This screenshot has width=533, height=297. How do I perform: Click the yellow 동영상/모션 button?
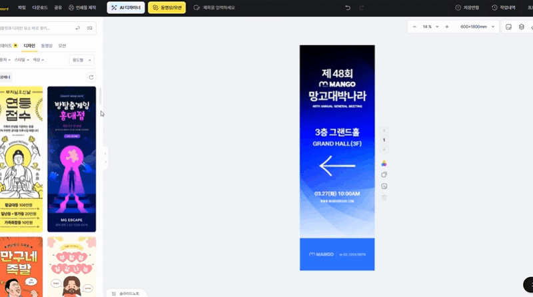[x=167, y=7]
